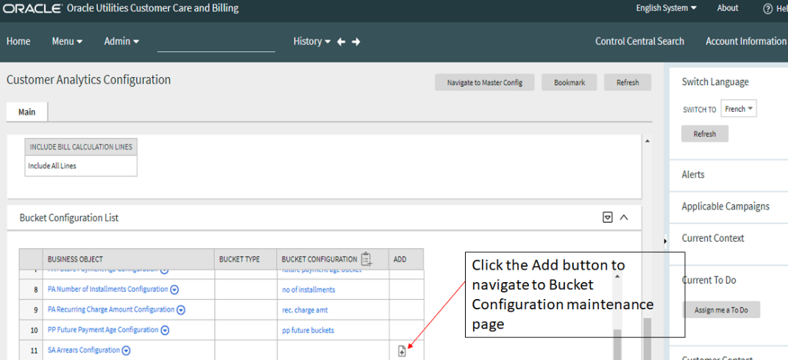Screen dimensions: 788x360
Task: Click the Add column header
Action: 406,259
